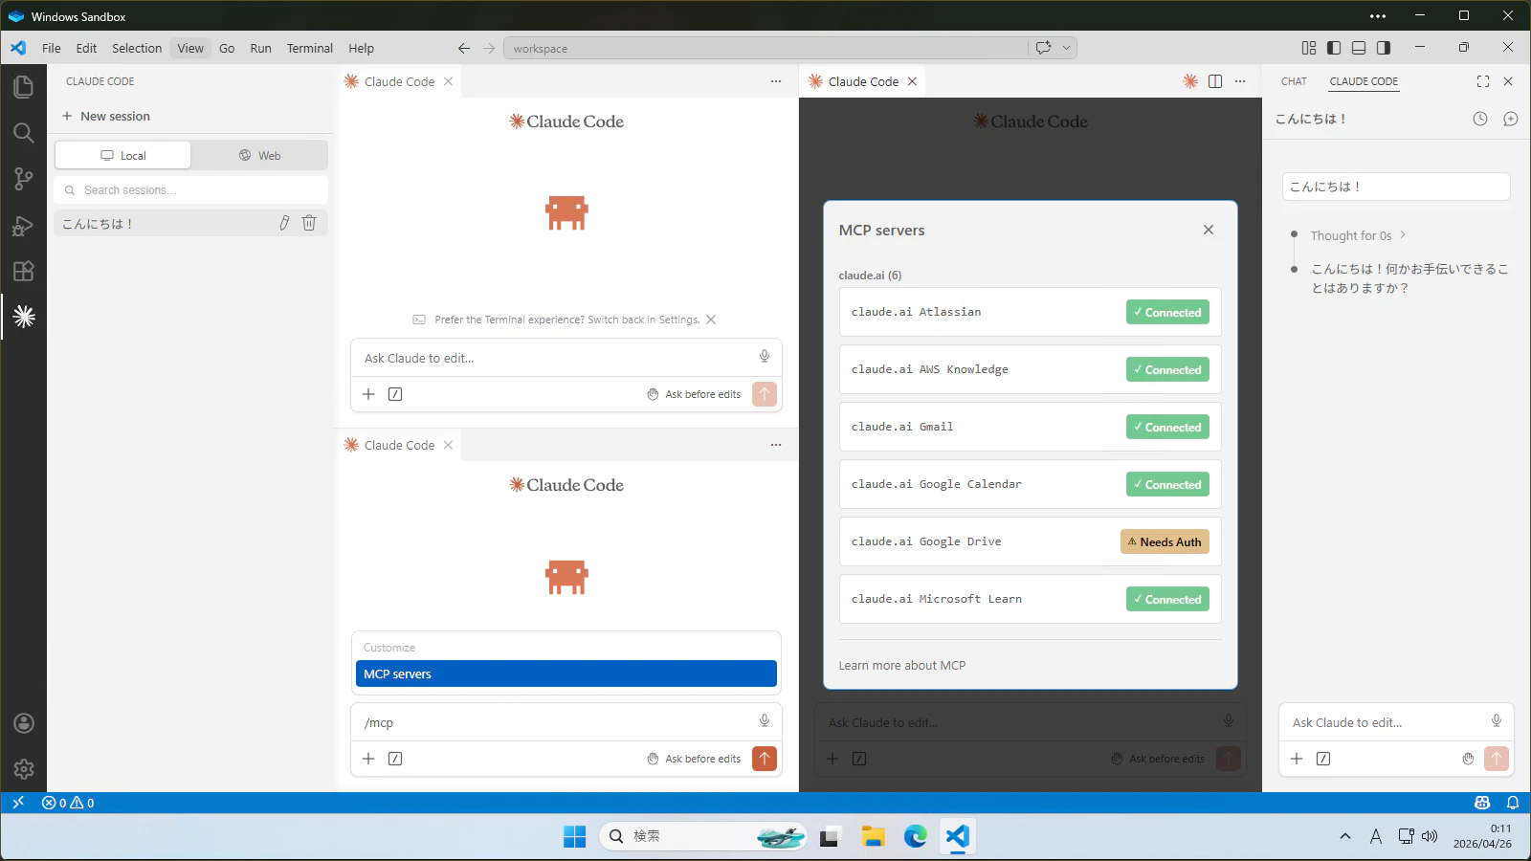
Task: Click workspace command center search box
Action: (x=767, y=48)
